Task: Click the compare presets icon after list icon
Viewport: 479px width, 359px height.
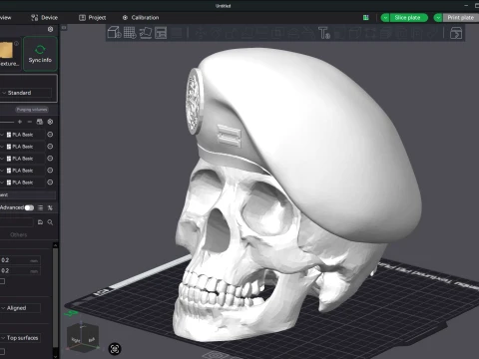Action: pos(50,207)
